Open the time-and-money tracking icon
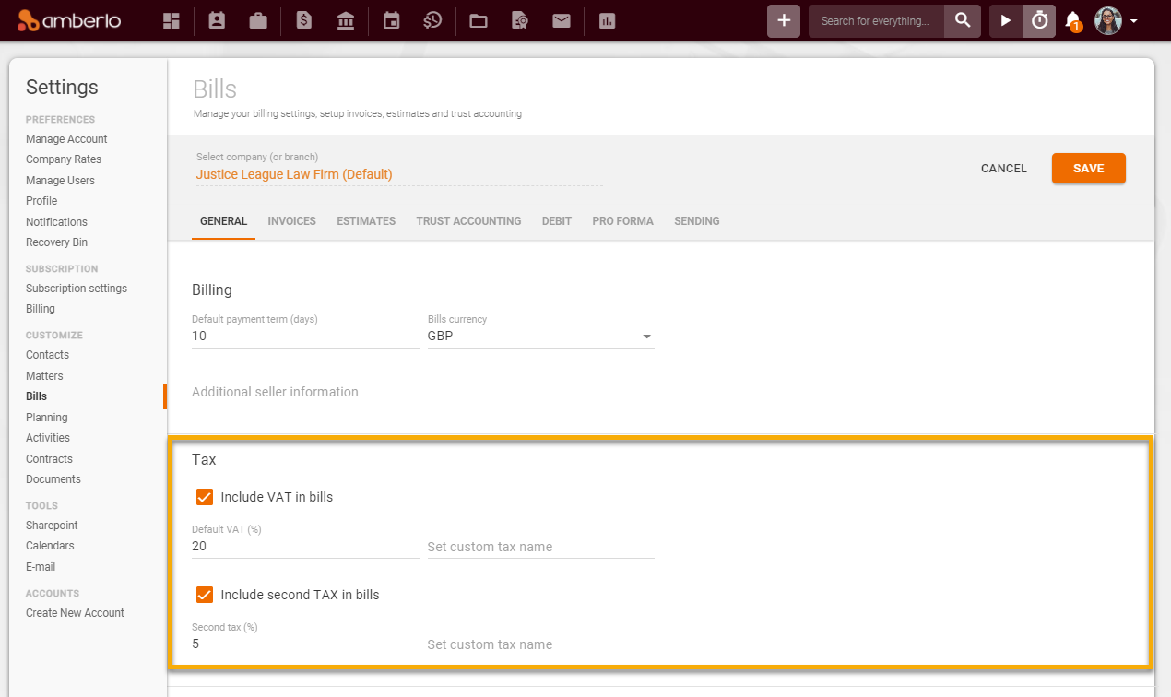Screen dimensions: 1171x697 coord(432,20)
